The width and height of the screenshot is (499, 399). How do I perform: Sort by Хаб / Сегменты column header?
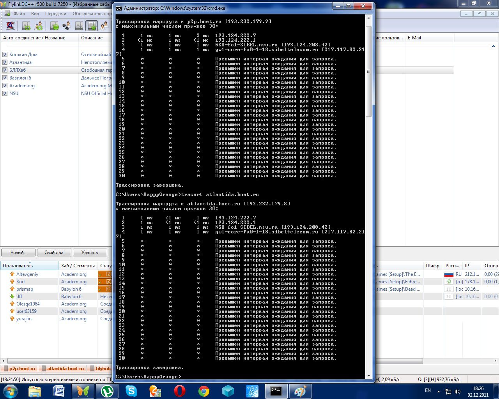tap(78, 266)
